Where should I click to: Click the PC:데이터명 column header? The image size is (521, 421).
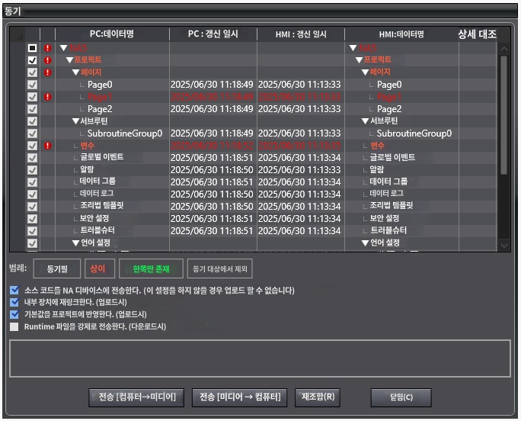click(x=112, y=34)
